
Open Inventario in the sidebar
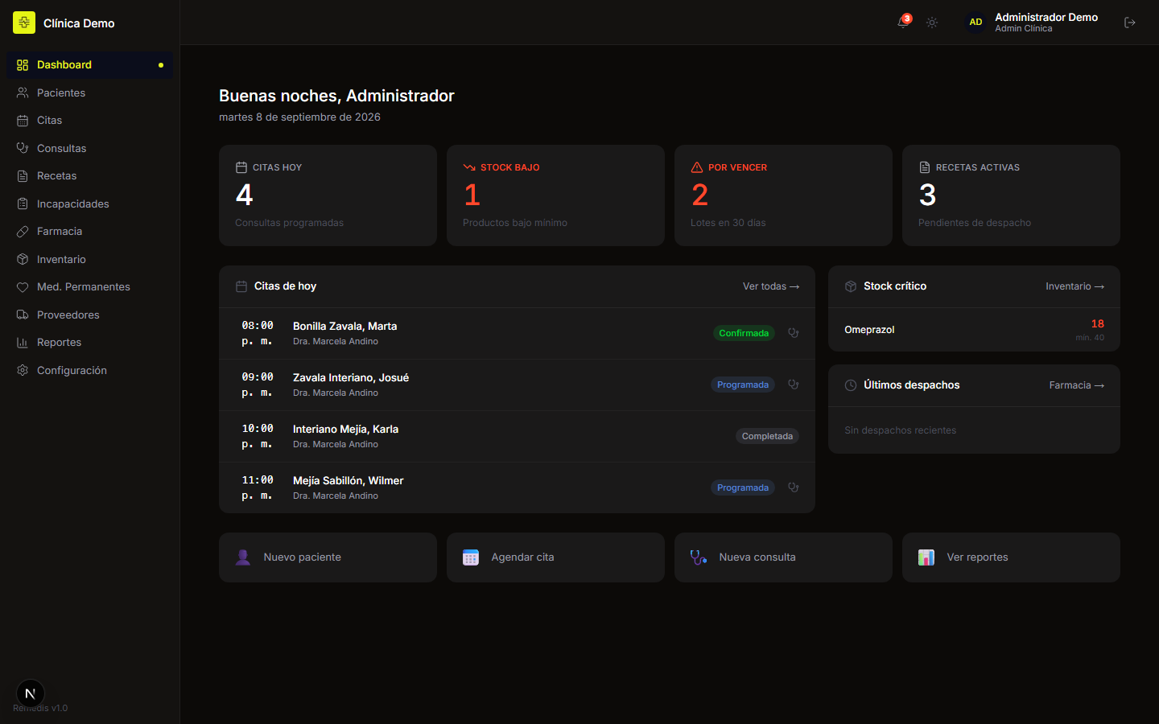click(89, 259)
